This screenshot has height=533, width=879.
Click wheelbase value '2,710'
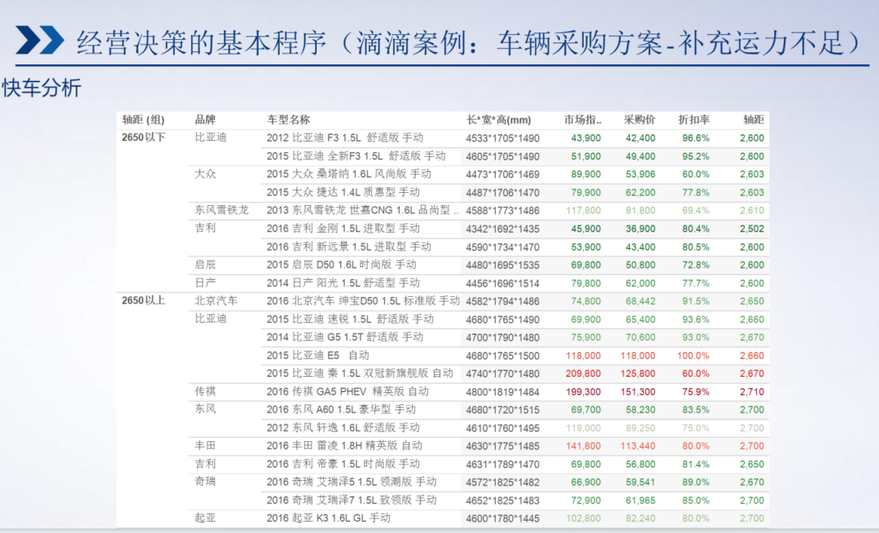[752, 392]
